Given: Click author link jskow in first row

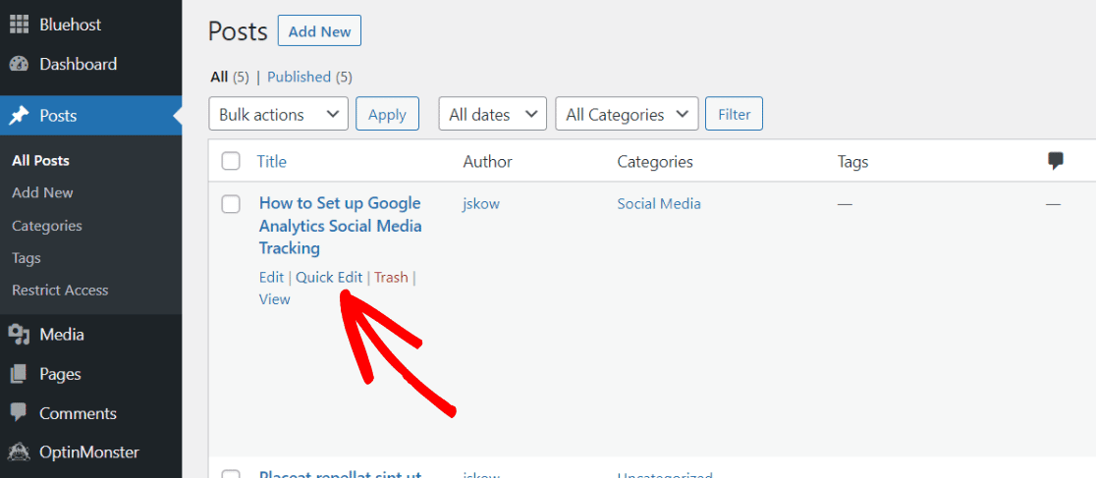Looking at the screenshot, I should (481, 204).
